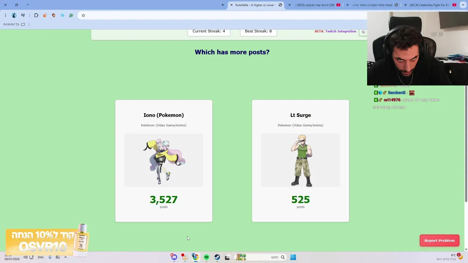Choose the Lt Surge card

[x=301, y=161]
